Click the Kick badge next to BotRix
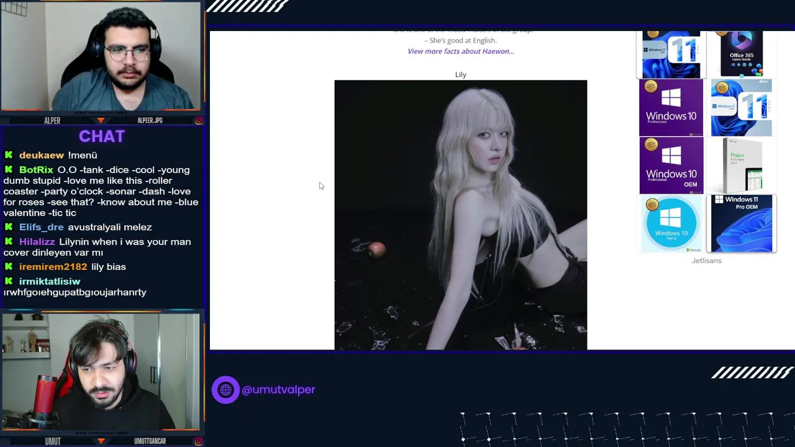The image size is (795, 447). (x=9, y=169)
